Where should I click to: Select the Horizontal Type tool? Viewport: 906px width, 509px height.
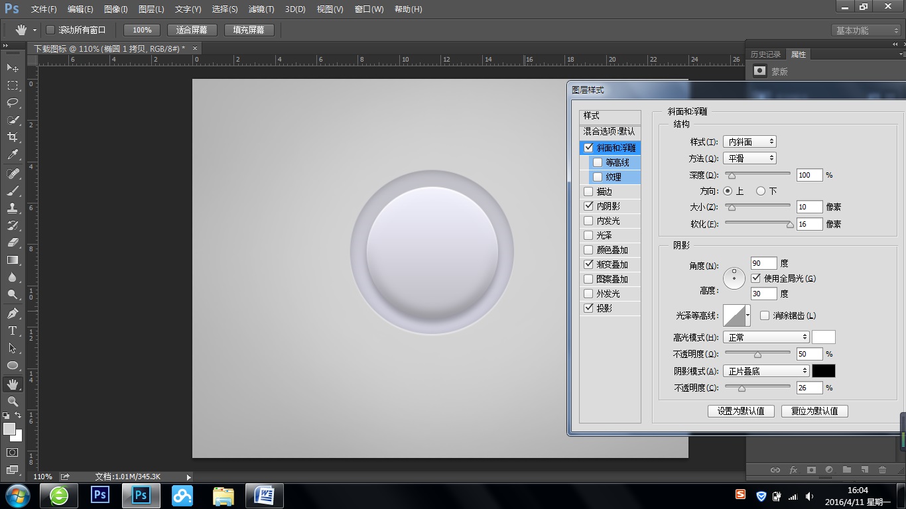[x=13, y=330]
